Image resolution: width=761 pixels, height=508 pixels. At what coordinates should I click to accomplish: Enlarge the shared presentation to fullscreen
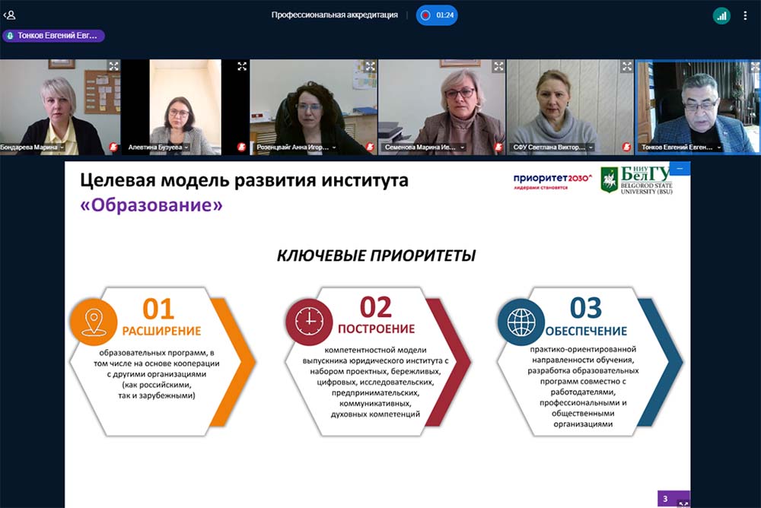pos(682,502)
